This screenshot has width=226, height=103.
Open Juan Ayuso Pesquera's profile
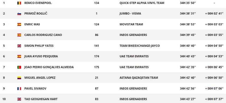coord(41,56)
